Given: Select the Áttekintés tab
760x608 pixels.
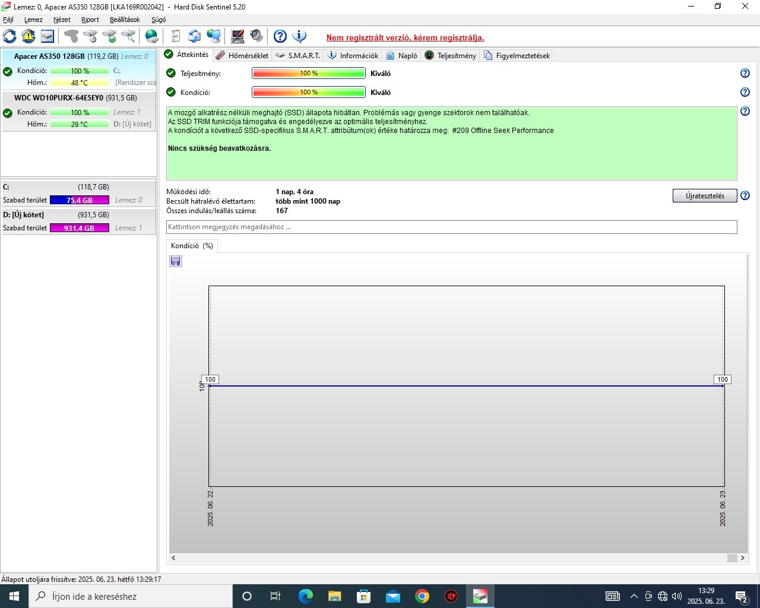Looking at the screenshot, I should pyautogui.click(x=187, y=55).
